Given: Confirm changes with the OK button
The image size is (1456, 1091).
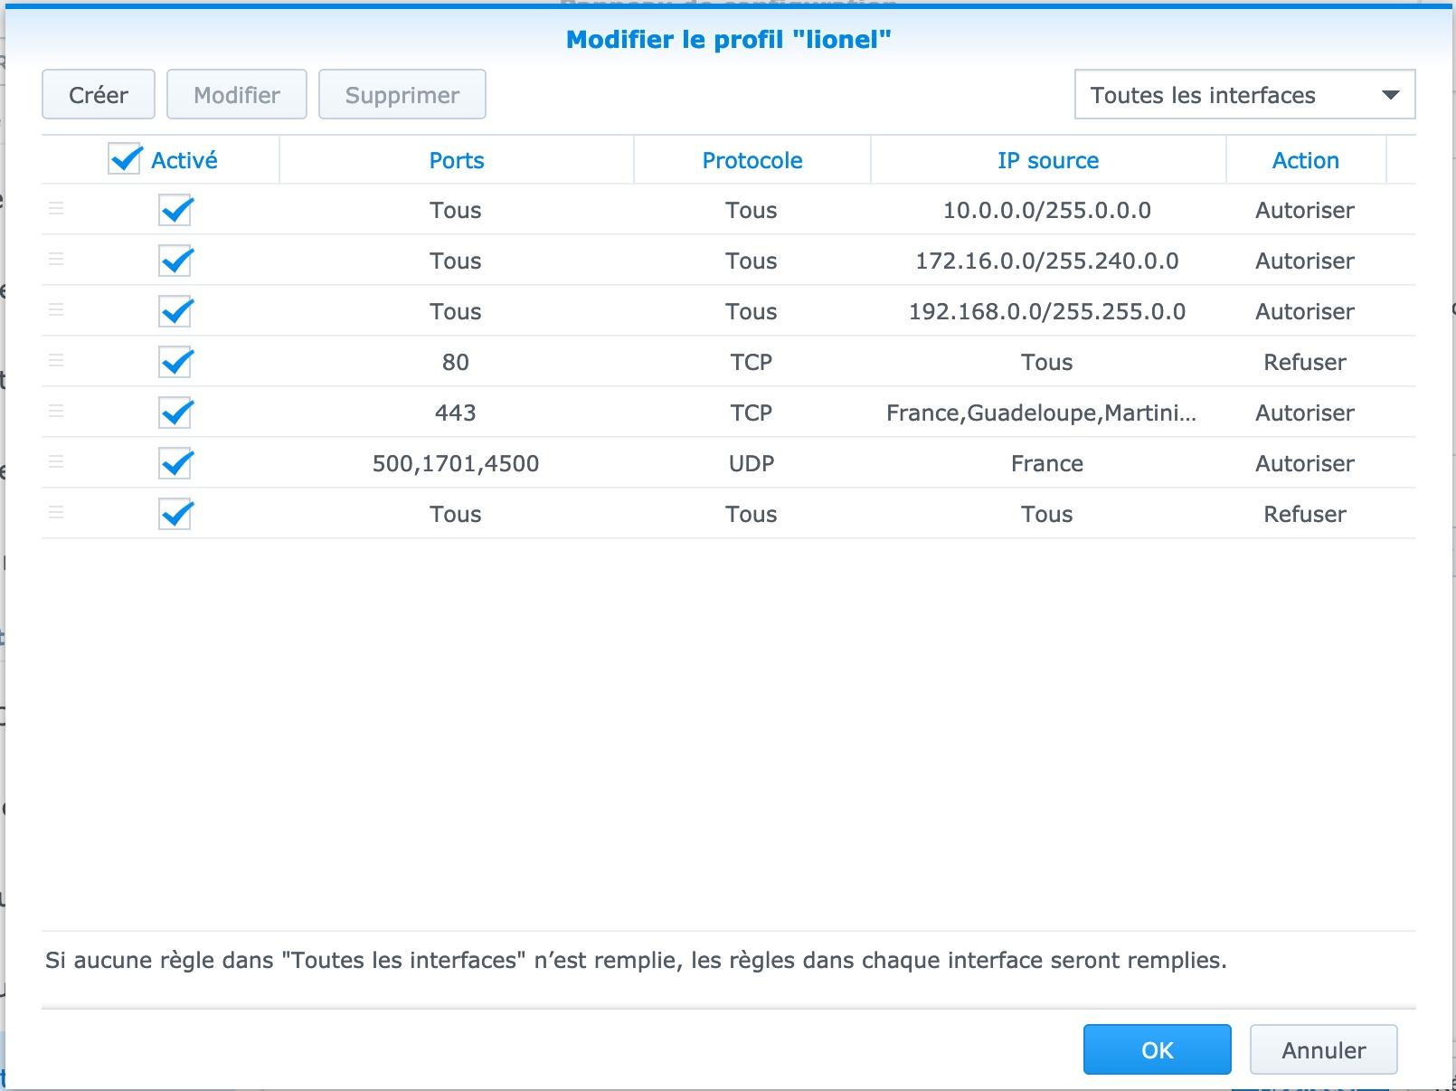Looking at the screenshot, I should pyautogui.click(x=1158, y=1049).
